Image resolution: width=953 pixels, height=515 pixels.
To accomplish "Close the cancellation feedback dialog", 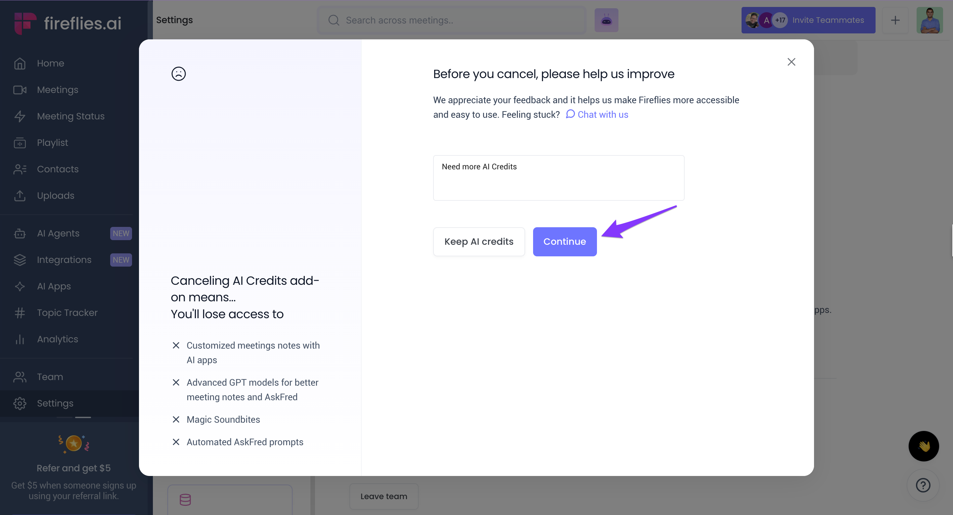I will 791,62.
